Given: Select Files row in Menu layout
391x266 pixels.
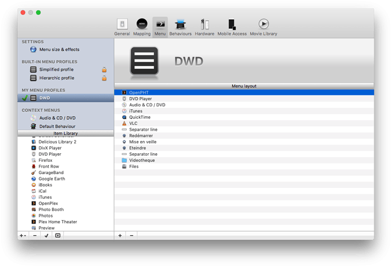Looking at the screenshot, I should pos(244,167).
